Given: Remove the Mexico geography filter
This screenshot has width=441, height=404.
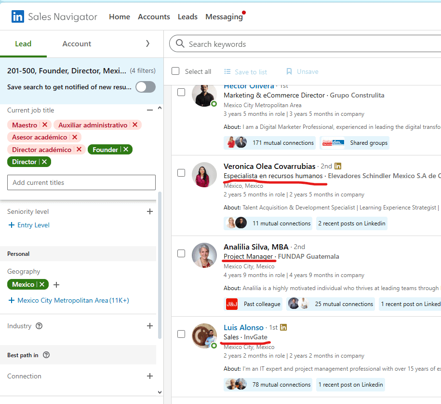Looking at the screenshot, I should [x=42, y=284].
